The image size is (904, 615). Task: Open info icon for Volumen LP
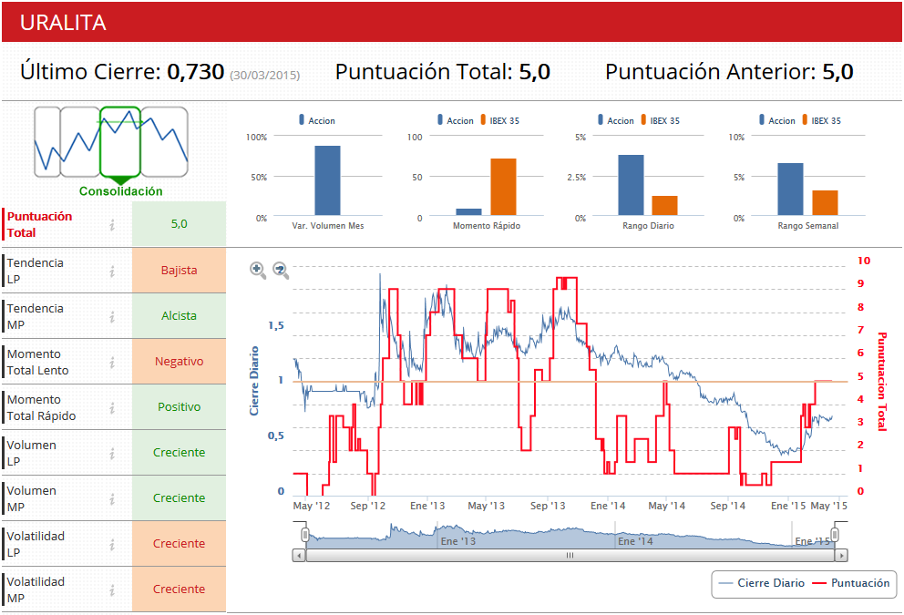(112, 453)
